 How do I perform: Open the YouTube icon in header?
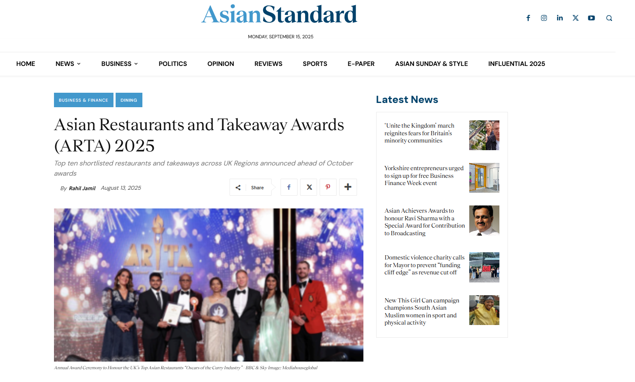point(591,18)
